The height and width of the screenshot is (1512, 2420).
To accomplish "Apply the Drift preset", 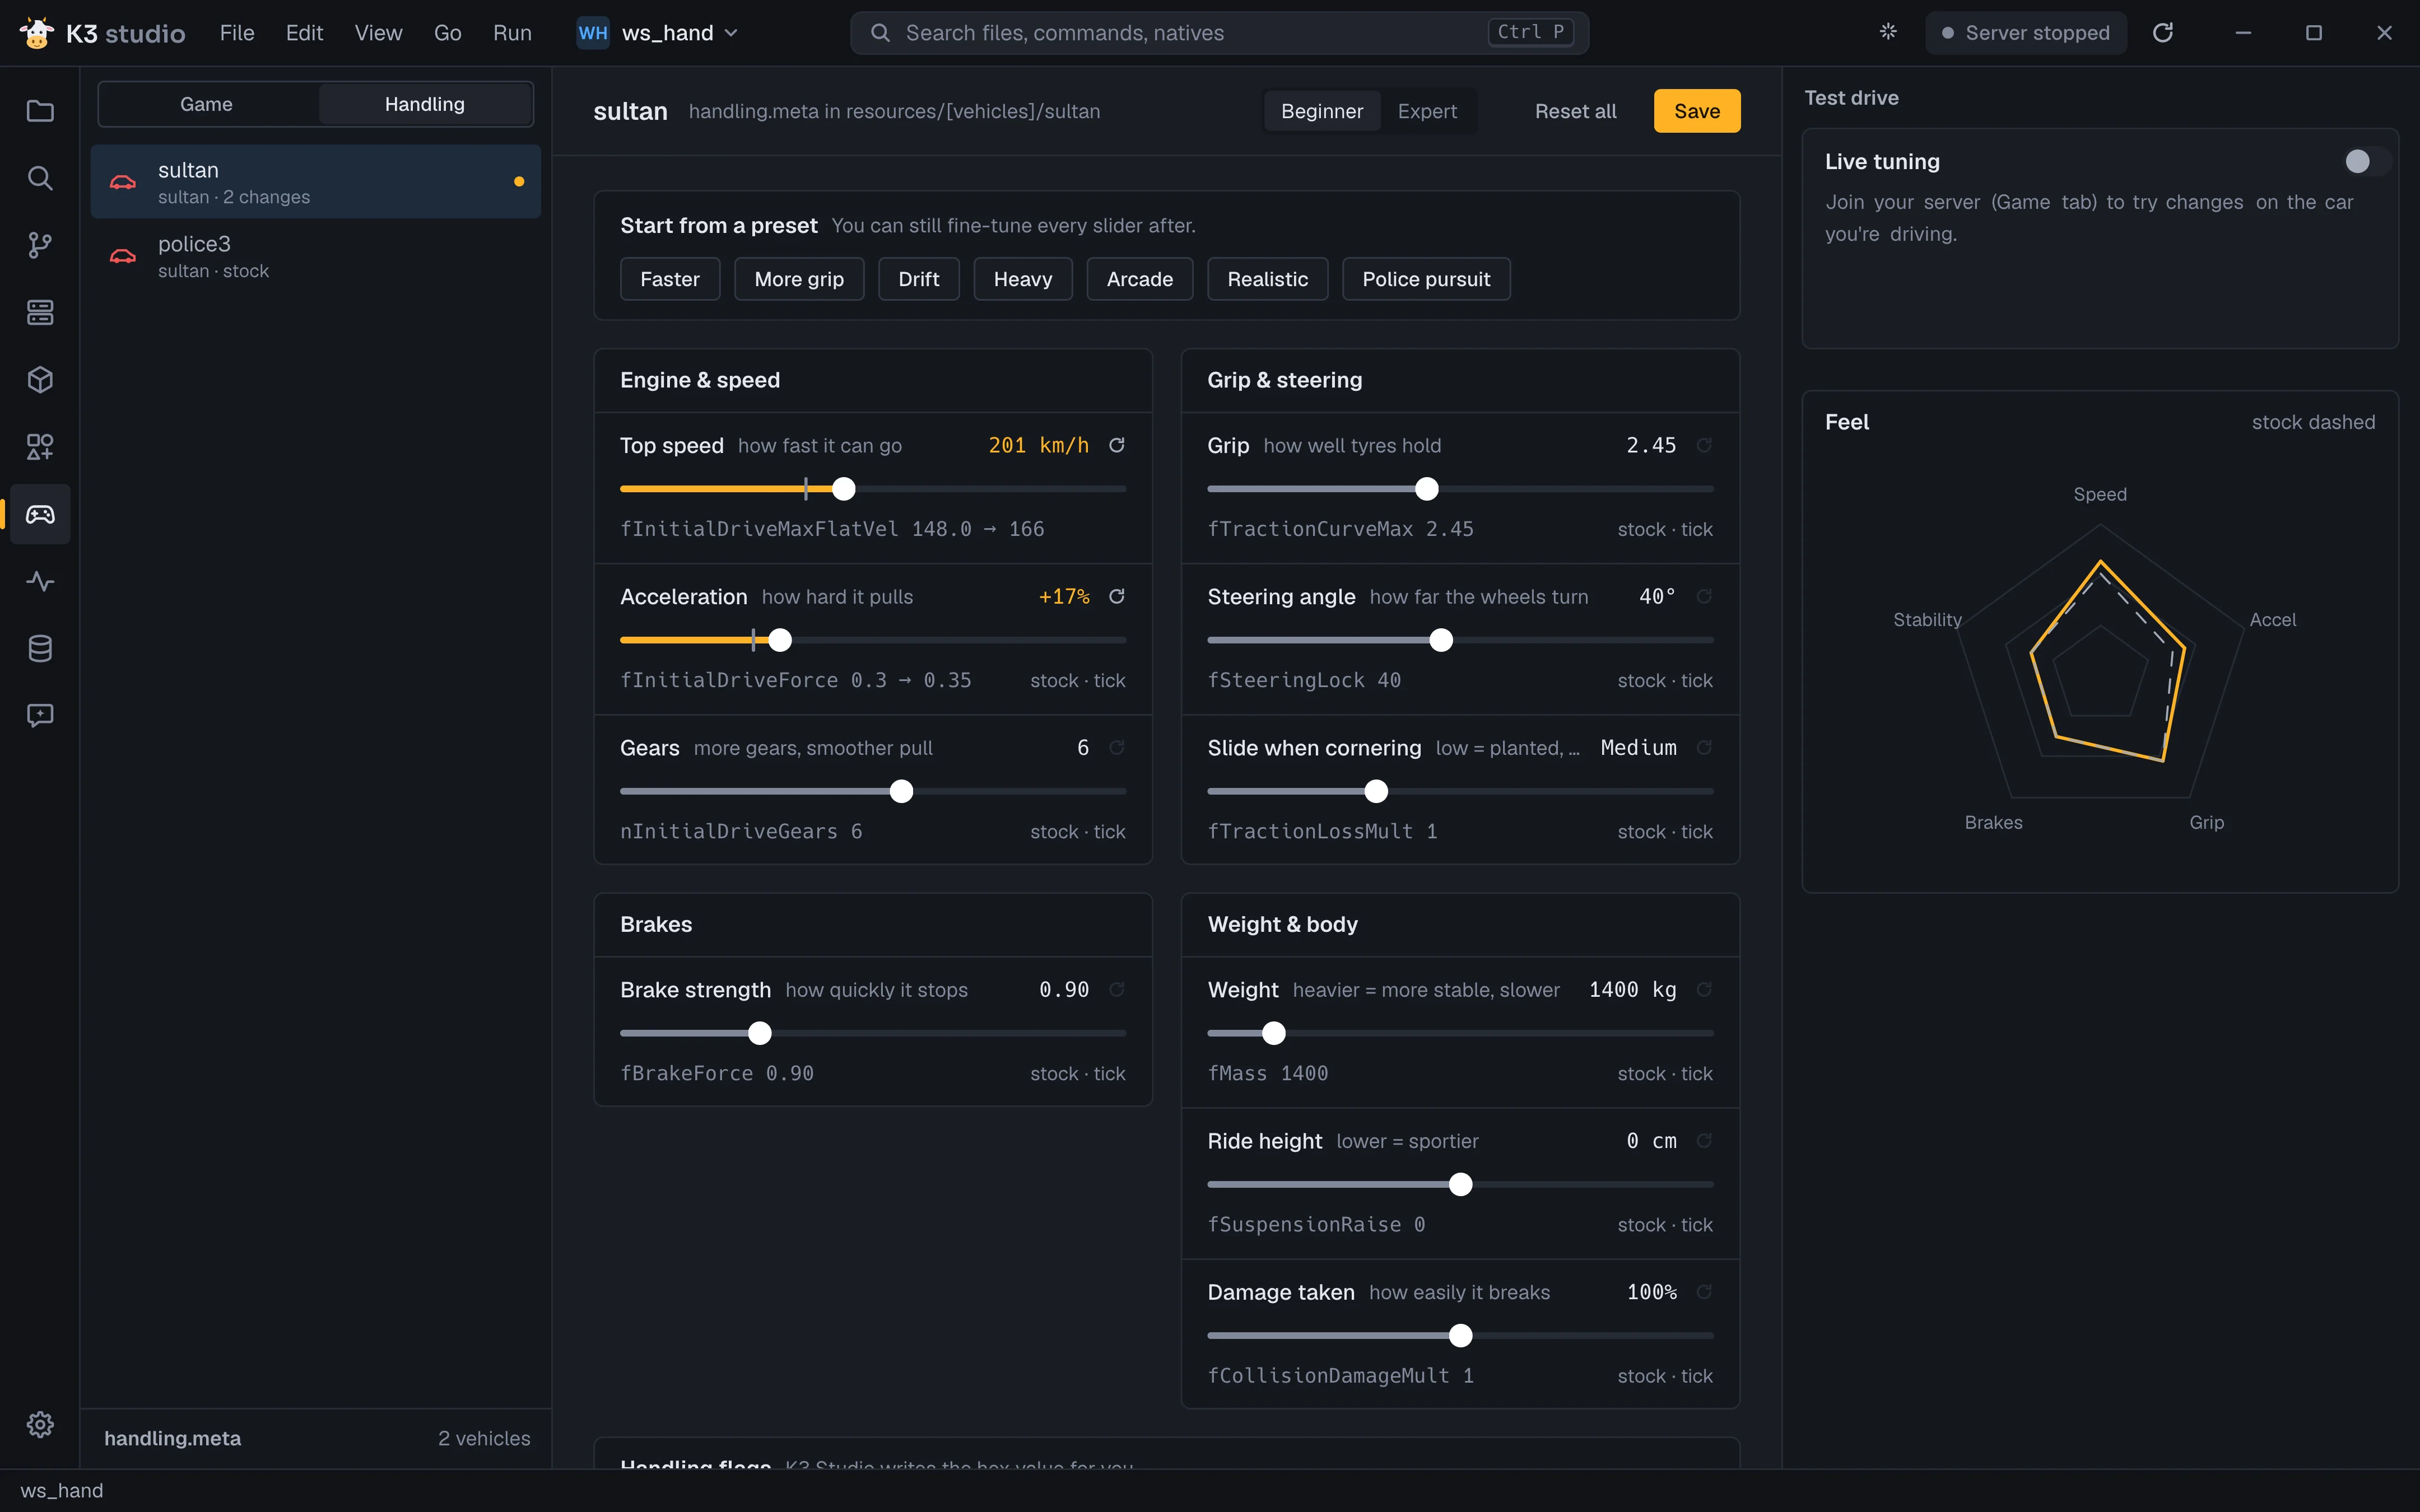I will tap(918, 279).
